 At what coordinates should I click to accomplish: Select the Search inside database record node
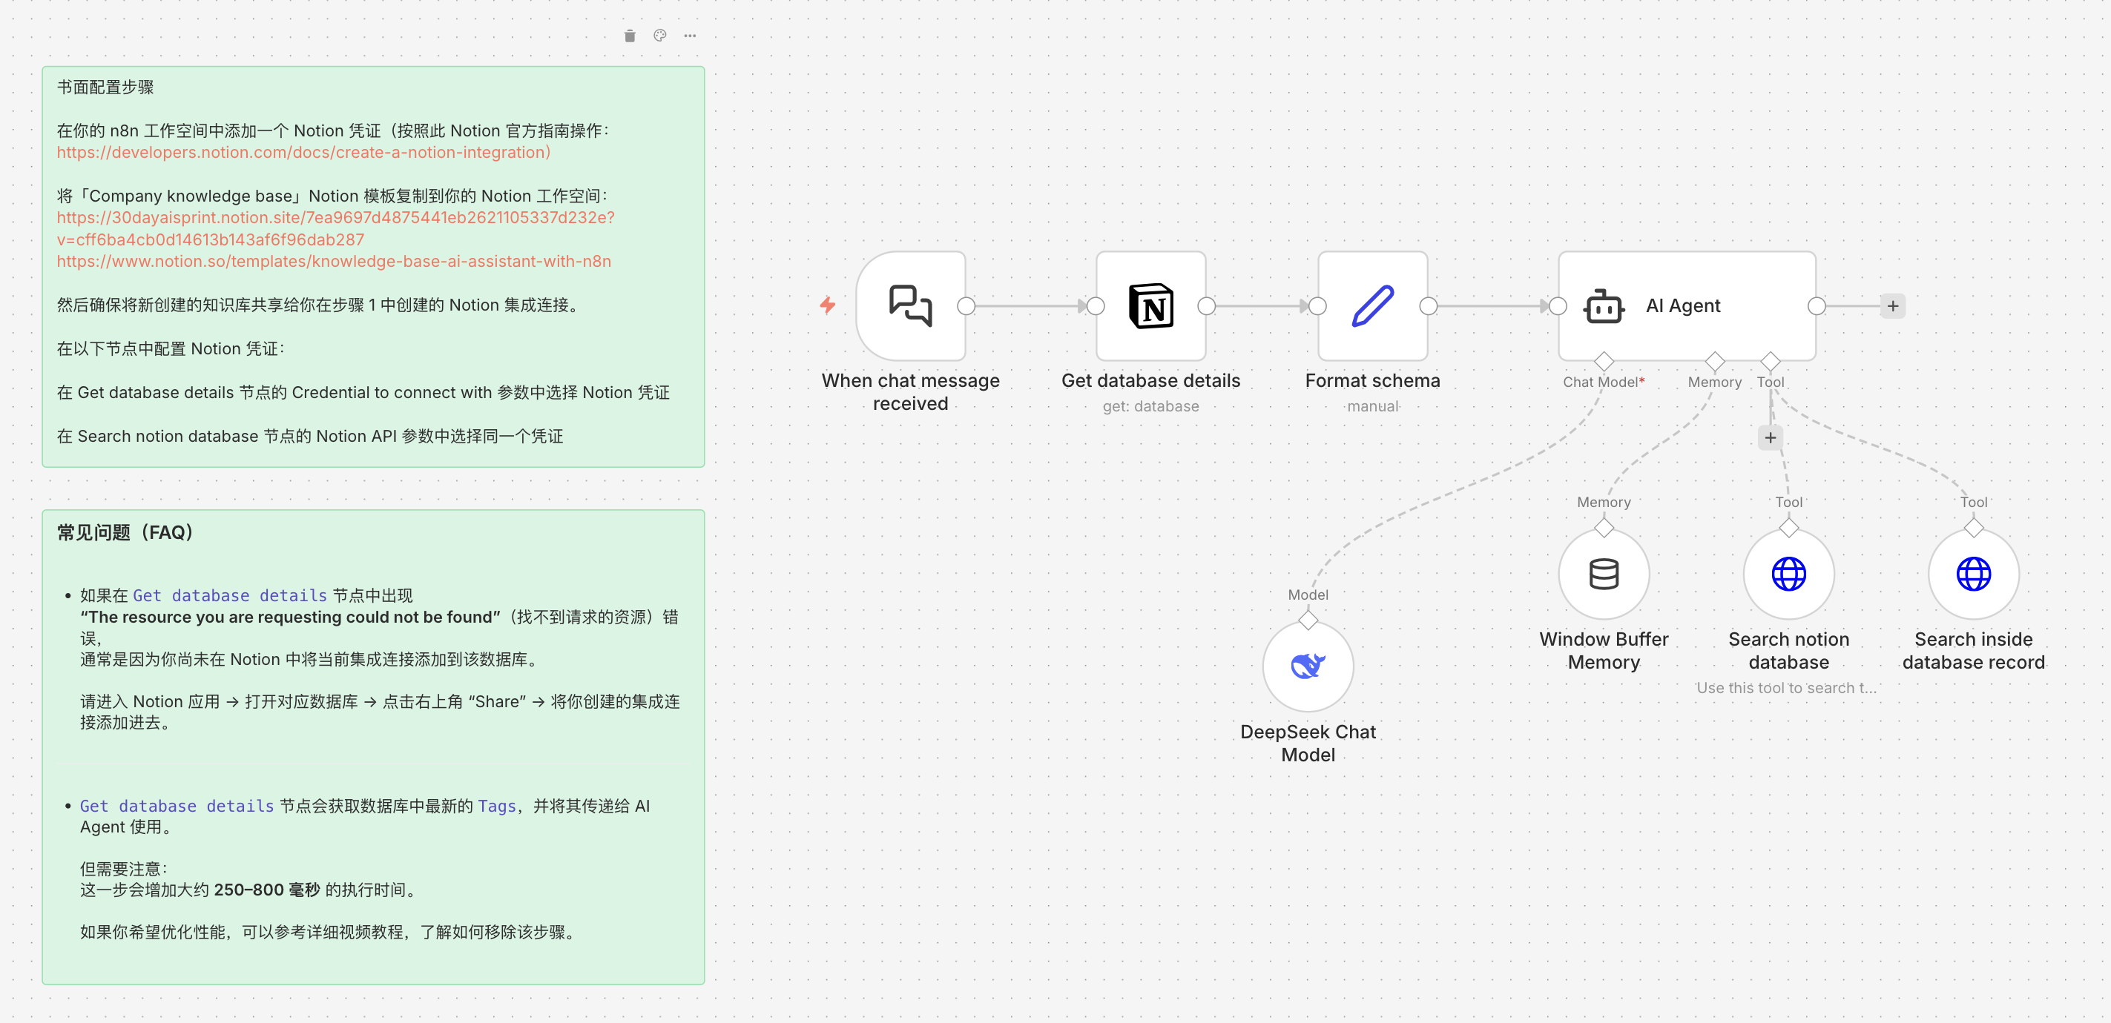point(1972,573)
